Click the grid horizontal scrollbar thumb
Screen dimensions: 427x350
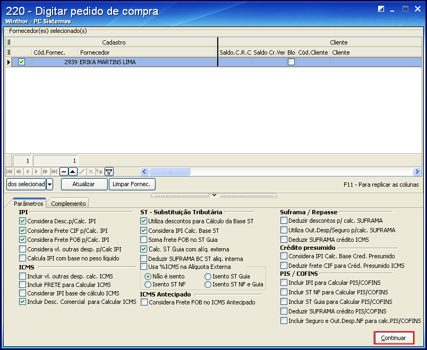(169, 172)
